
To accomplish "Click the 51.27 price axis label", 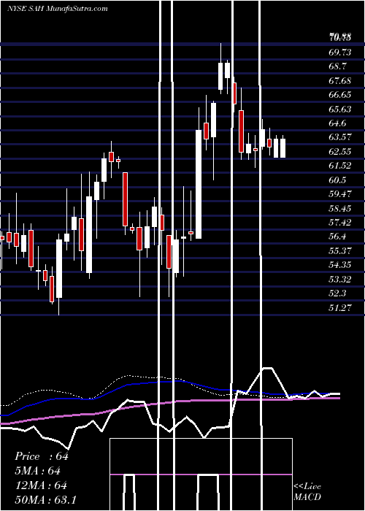I will [x=340, y=307].
